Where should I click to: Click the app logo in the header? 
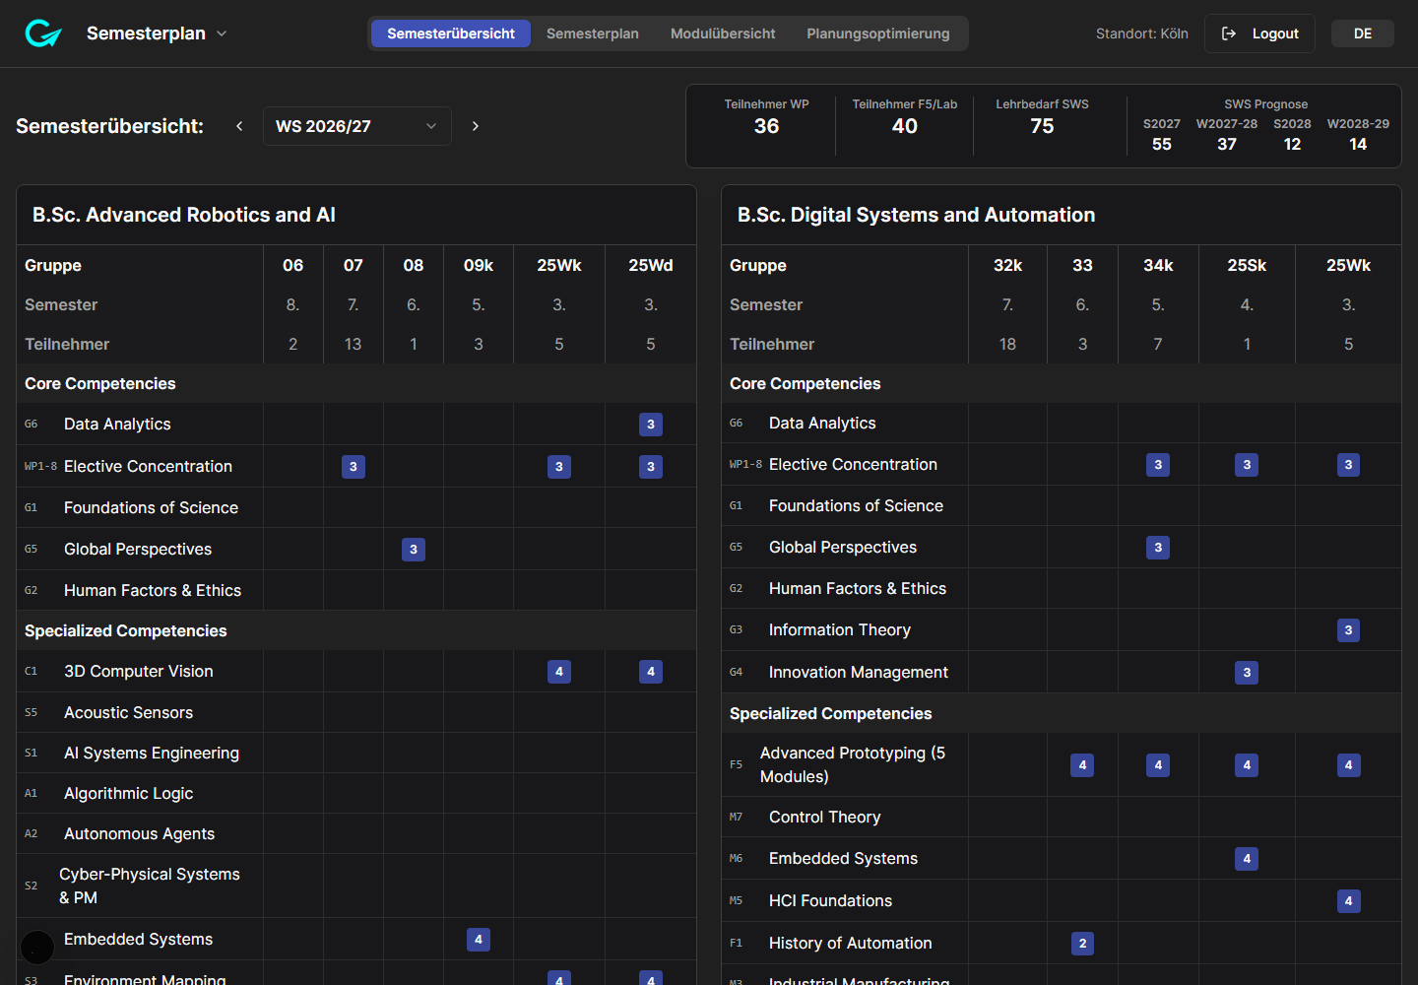tap(42, 33)
